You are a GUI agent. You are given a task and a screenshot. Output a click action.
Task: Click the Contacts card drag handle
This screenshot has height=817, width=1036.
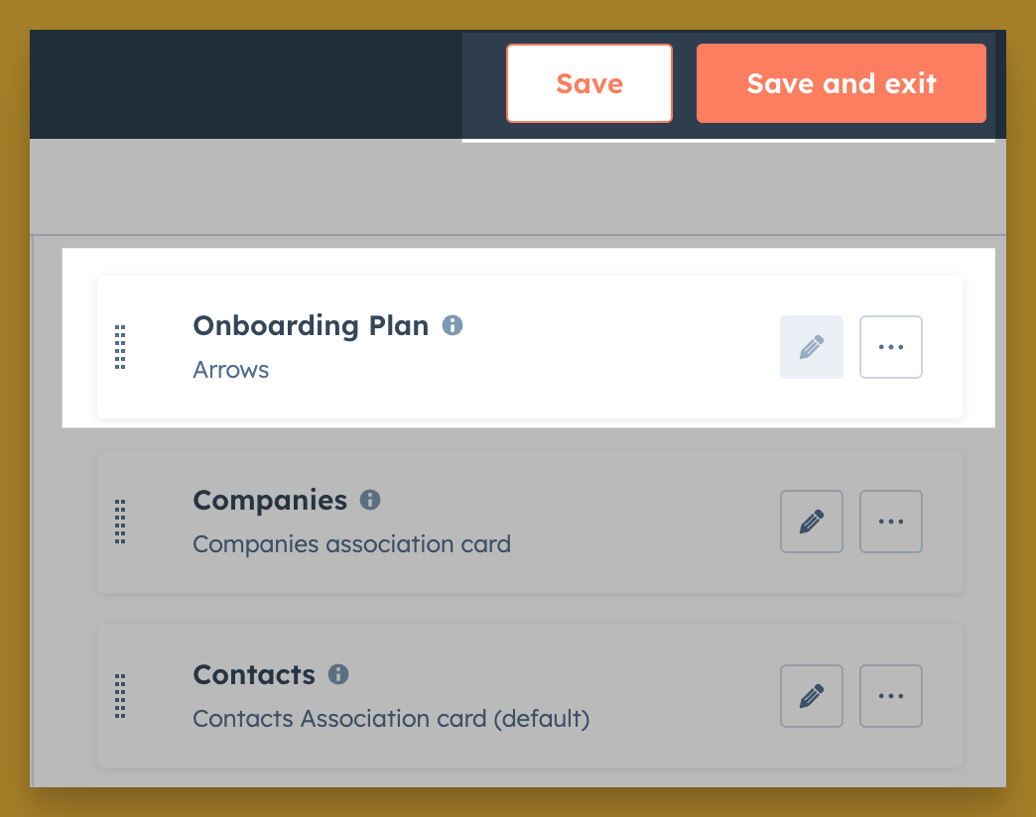click(120, 696)
